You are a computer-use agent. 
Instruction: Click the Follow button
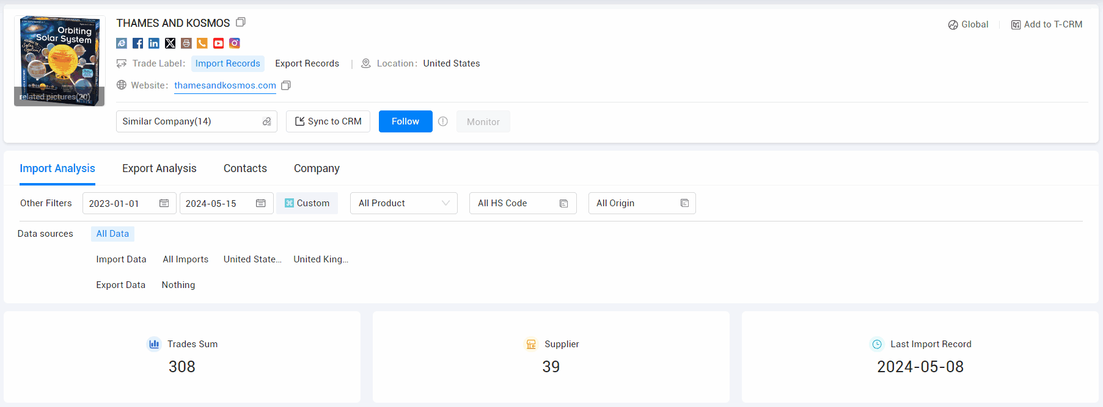(406, 121)
